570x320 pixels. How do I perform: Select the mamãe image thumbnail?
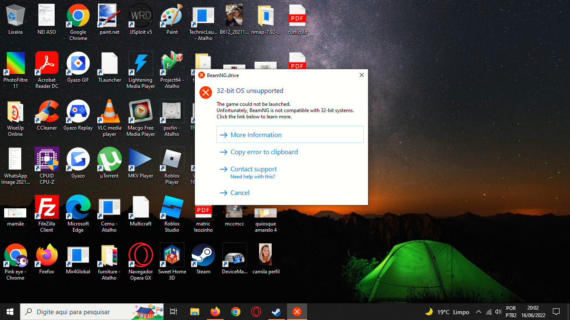click(15, 212)
